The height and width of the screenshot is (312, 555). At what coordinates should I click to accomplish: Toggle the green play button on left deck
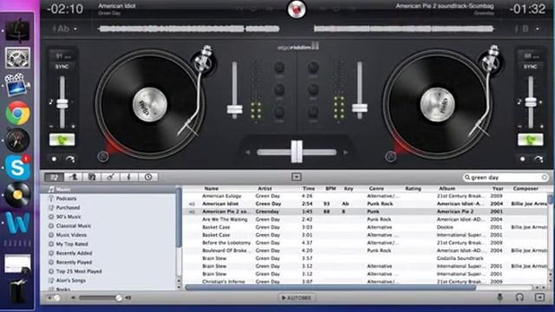click(62, 140)
